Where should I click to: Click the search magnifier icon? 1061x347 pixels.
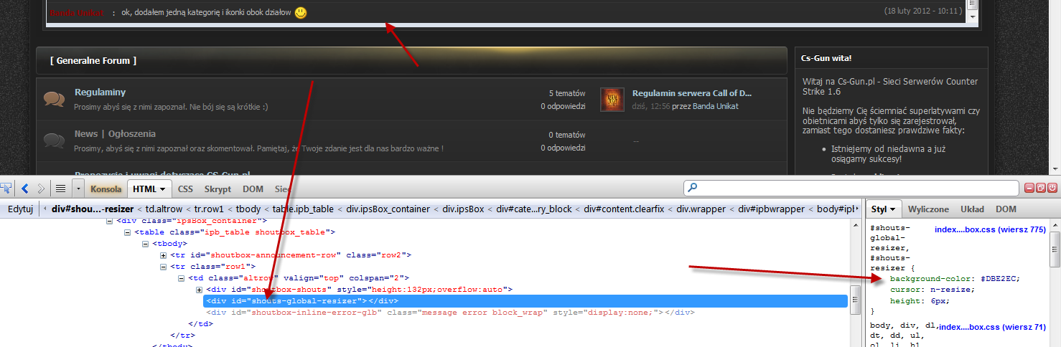[693, 189]
